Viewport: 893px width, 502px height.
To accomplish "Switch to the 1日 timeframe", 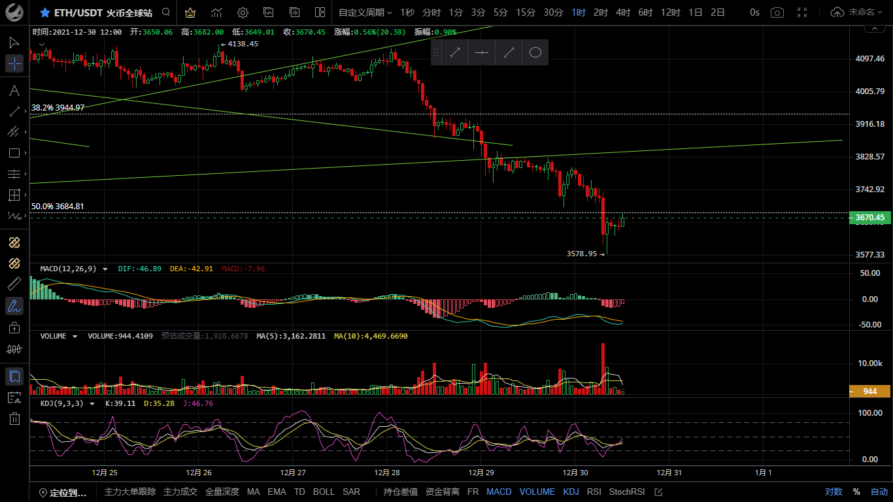I will click(696, 12).
